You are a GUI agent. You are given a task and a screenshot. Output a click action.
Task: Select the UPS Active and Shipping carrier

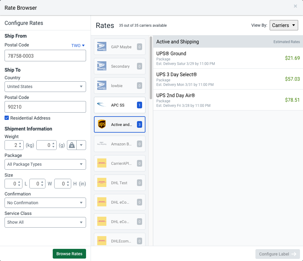[x=120, y=124]
